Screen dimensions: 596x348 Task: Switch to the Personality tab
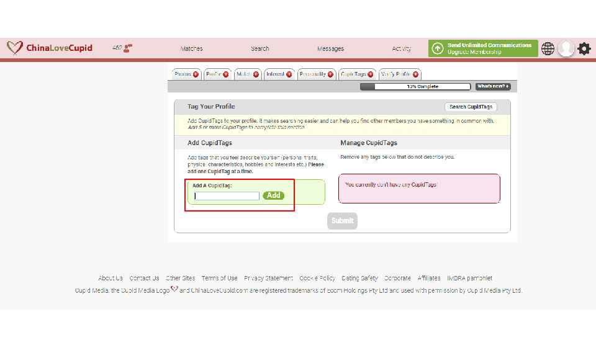317,74
